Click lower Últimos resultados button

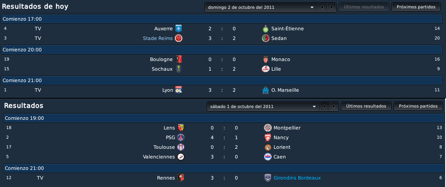[x=366, y=106]
